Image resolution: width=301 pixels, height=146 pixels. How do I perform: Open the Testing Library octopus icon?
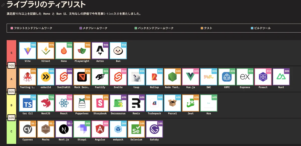click(28, 78)
